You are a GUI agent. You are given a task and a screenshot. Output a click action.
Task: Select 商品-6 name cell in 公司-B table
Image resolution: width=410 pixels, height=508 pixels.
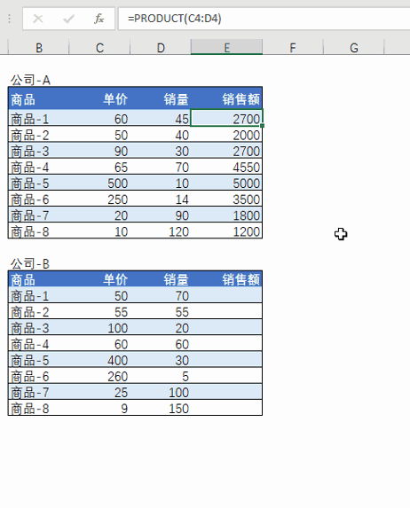coord(38,376)
